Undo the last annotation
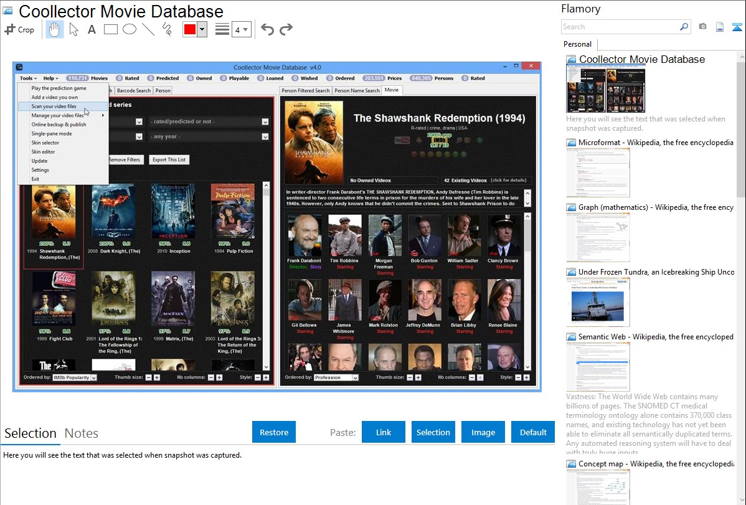This screenshot has height=505, width=746. point(267,29)
